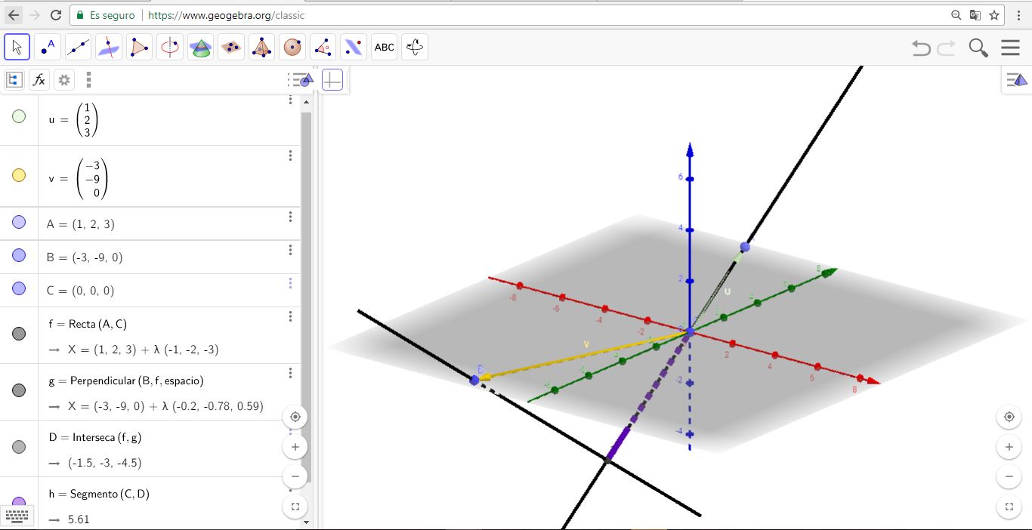Select the Sphere tool
The image size is (1032, 530).
coord(292,47)
